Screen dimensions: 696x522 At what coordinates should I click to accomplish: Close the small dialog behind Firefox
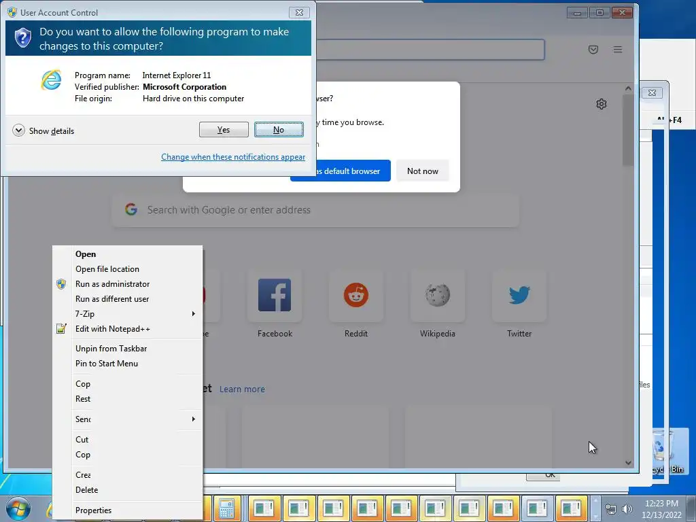point(652,92)
